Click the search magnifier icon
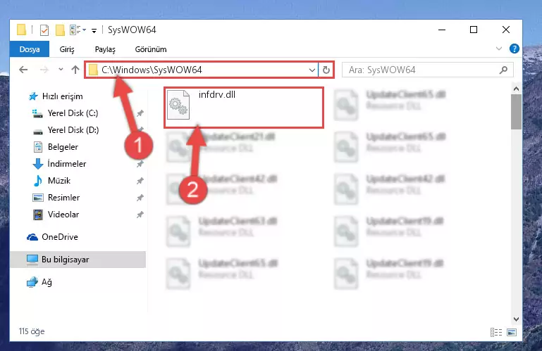 click(504, 70)
